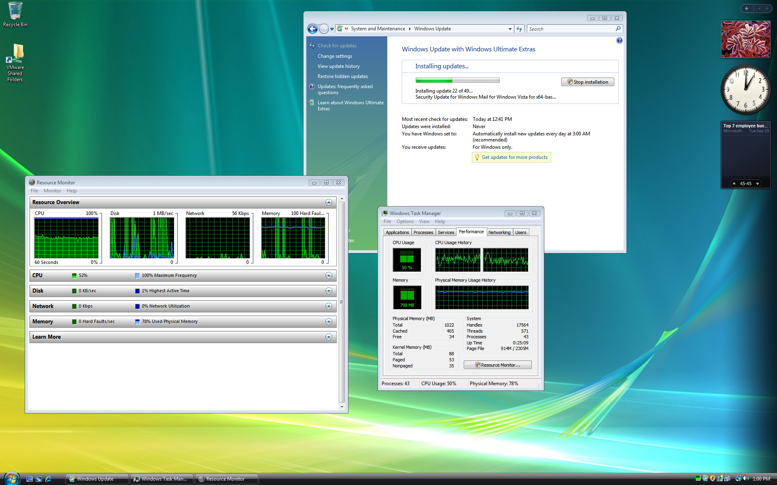Collapse the Resource Overview panel
The width and height of the screenshot is (777, 485).
329,202
